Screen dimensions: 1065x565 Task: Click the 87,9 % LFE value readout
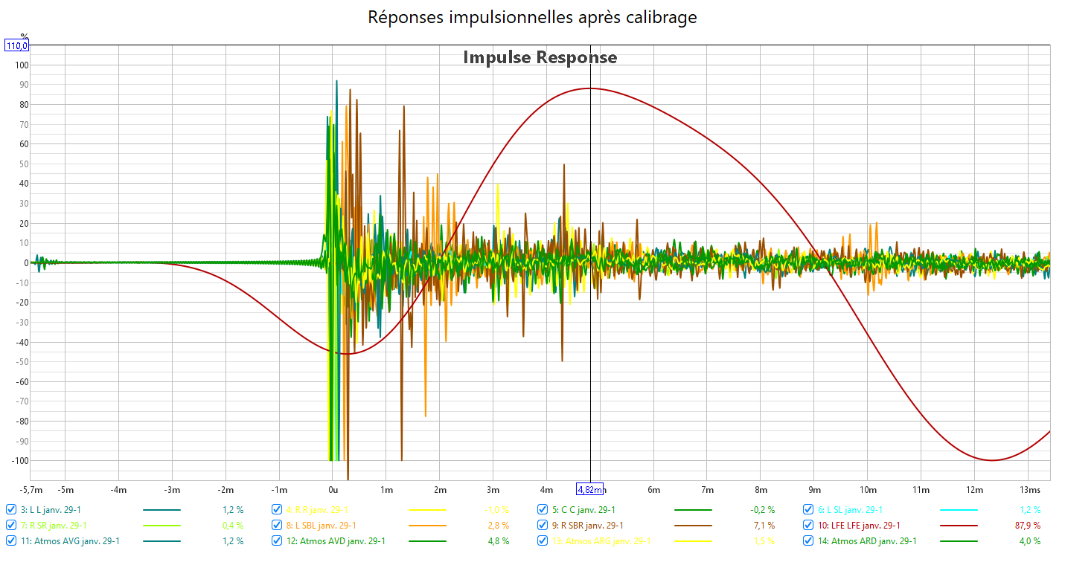[1027, 526]
